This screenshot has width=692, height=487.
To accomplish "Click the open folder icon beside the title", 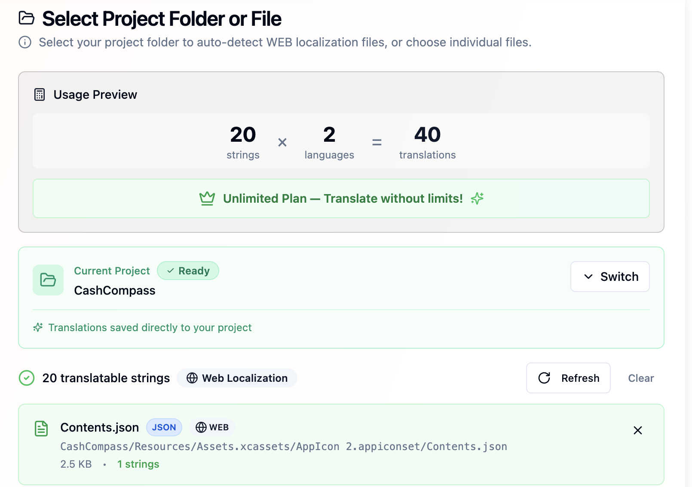I will (x=27, y=18).
